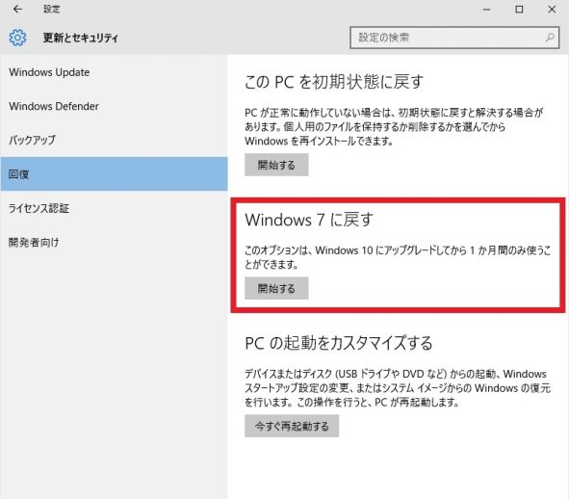The height and width of the screenshot is (499, 569).
Task: Close the settings window
Action: tap(552, 10)
